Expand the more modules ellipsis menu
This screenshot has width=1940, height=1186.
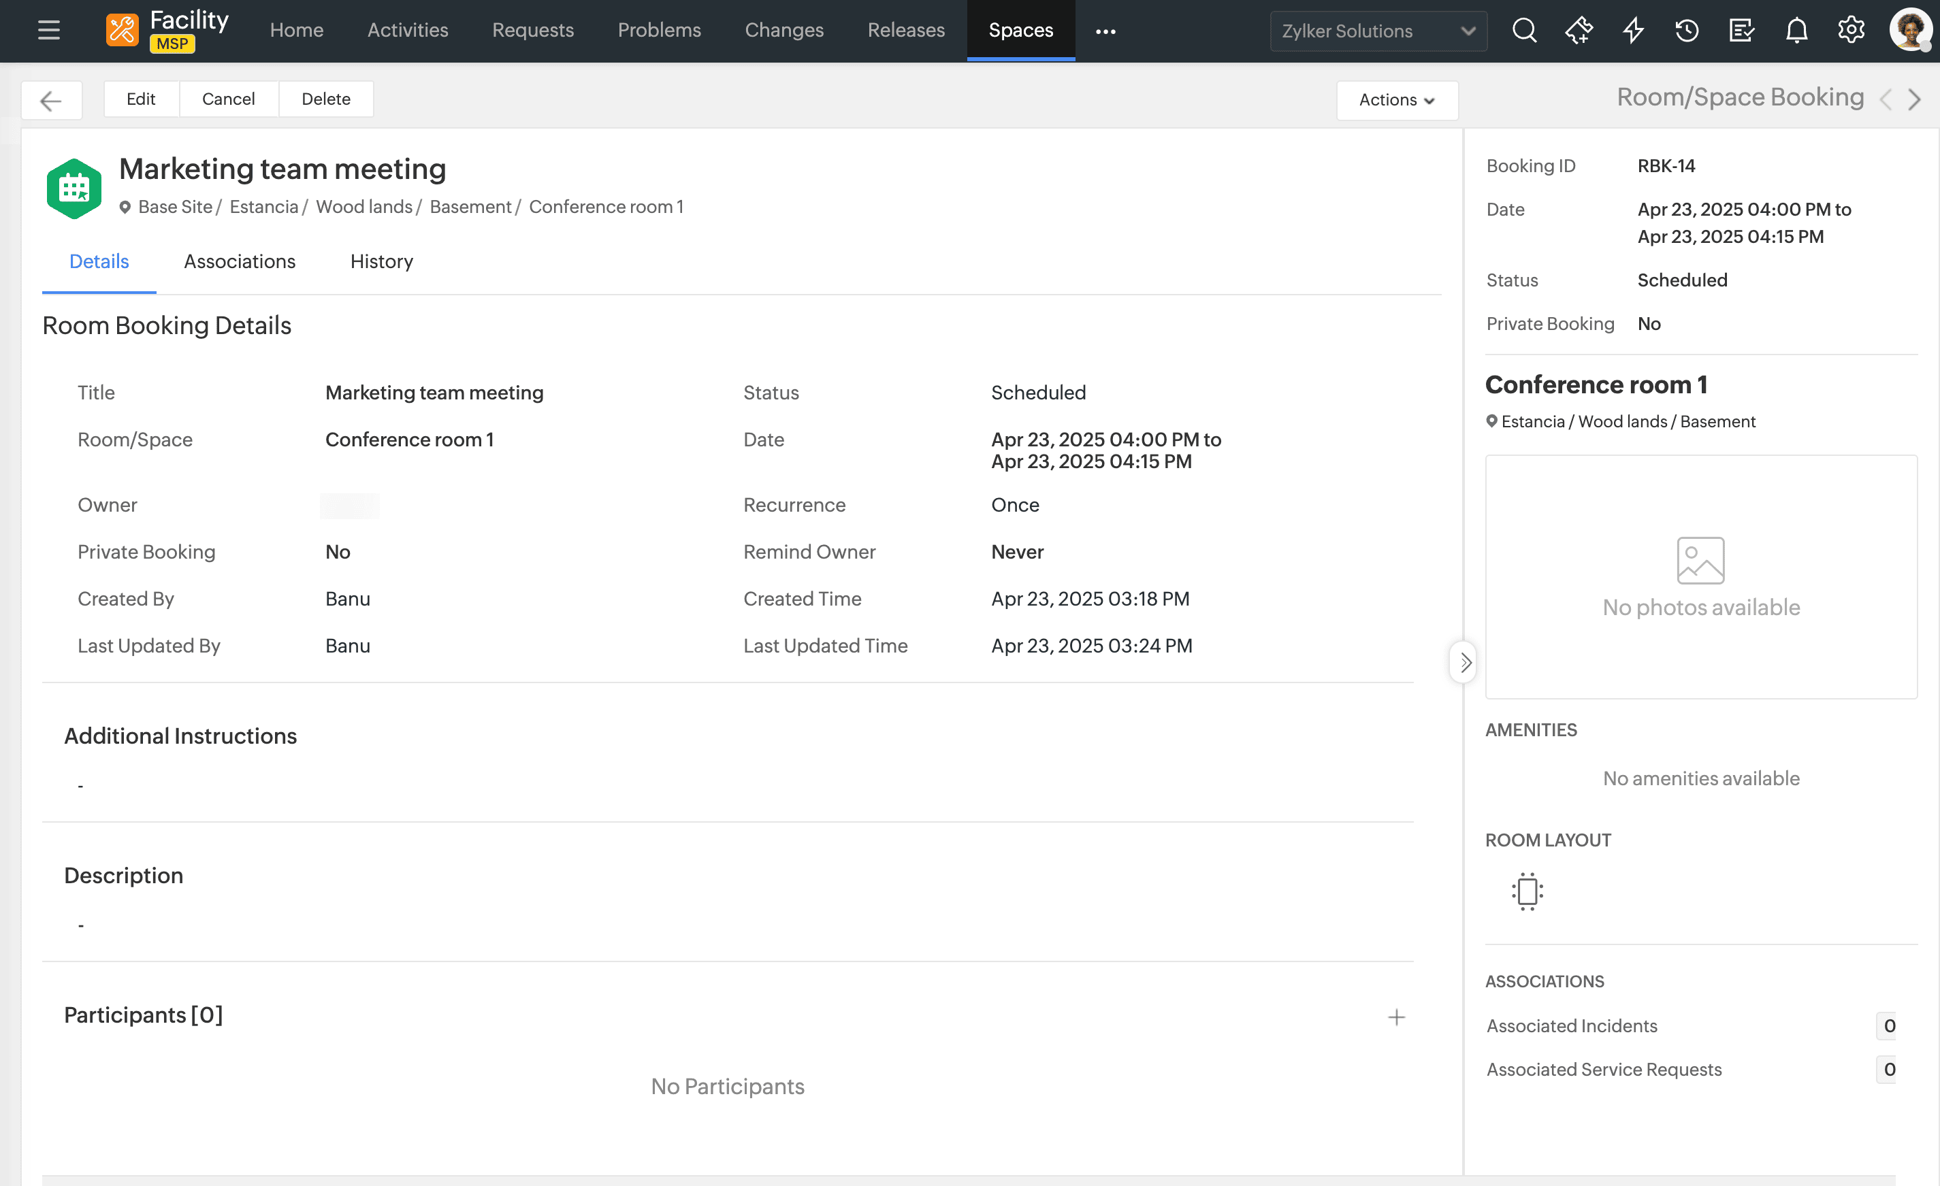(1105, 31)
